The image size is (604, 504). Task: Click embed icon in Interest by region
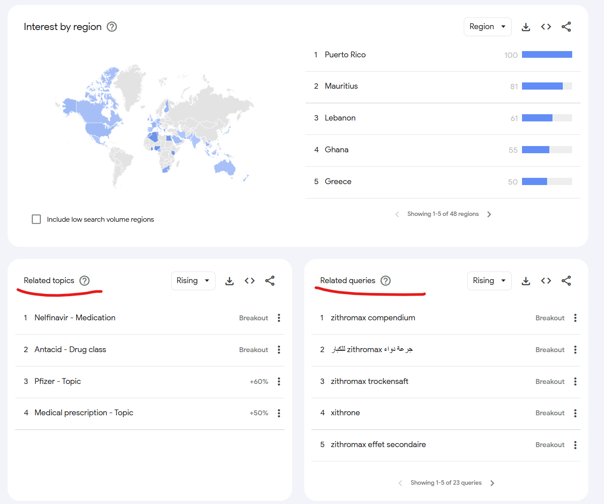point(546,27)
